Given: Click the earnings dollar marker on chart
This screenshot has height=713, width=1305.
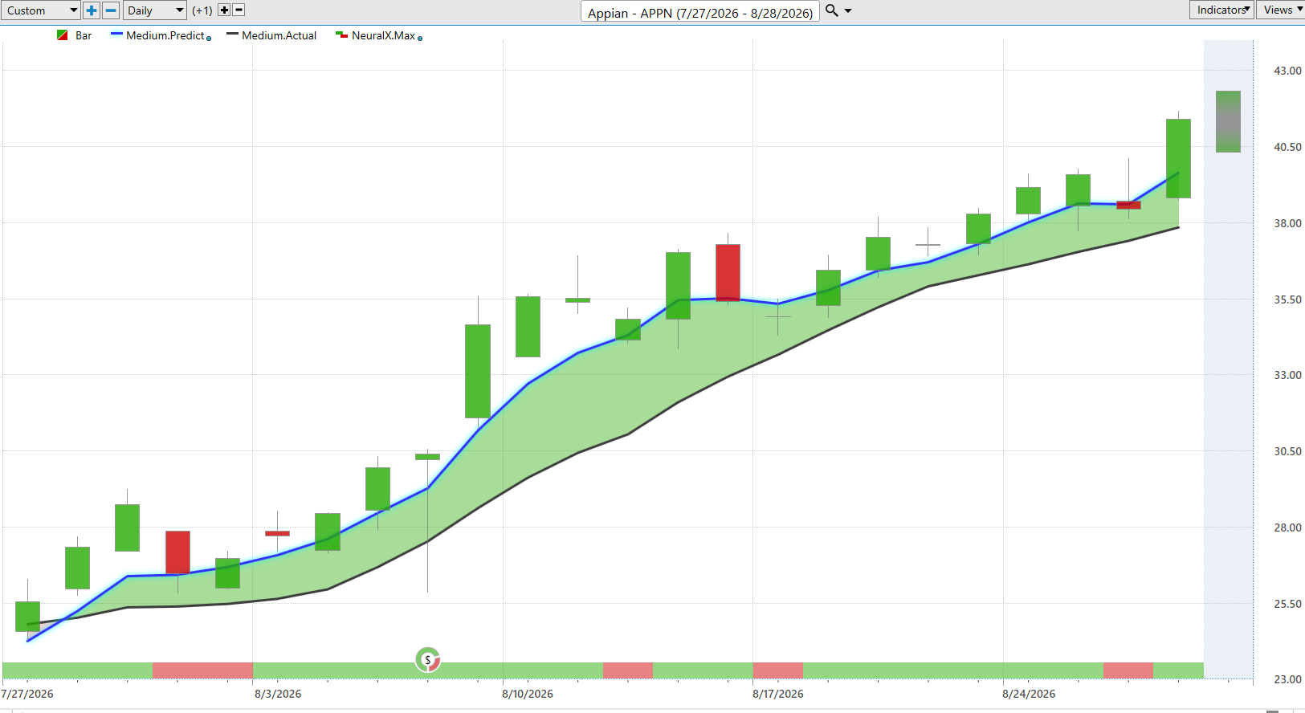Looking at the screenshot, I should [x=428, y=660].
